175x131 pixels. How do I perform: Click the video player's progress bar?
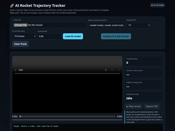(x=67, y=73)
